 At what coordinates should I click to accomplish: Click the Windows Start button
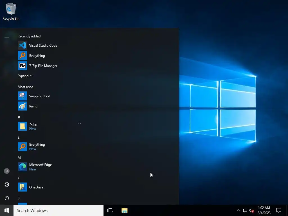tap(7, 210)
